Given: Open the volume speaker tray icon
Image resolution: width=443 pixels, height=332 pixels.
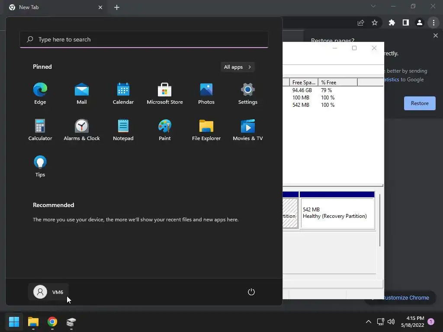Looking at the screenshot, I should [x=391, y=322].
